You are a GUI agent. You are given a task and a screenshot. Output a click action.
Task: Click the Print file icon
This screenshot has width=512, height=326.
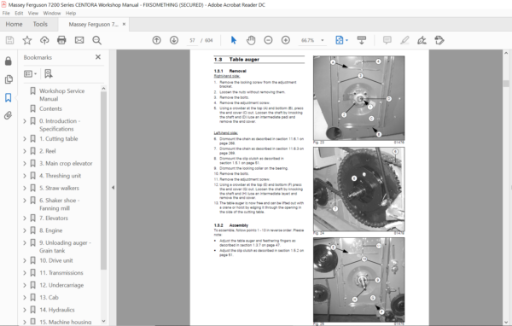click(x=61, y=40)
